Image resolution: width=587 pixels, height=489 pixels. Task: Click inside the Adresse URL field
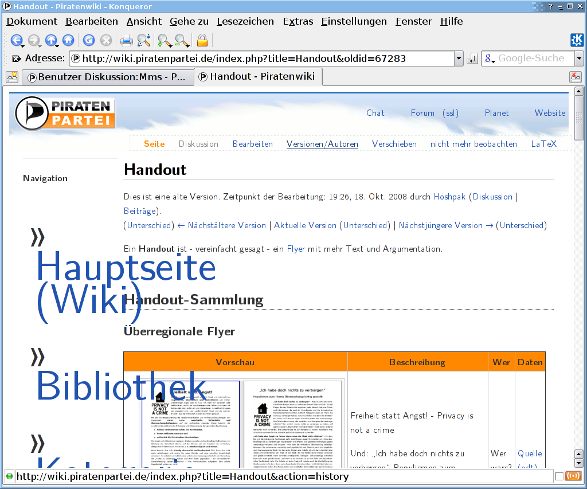(x=264, y=58)
